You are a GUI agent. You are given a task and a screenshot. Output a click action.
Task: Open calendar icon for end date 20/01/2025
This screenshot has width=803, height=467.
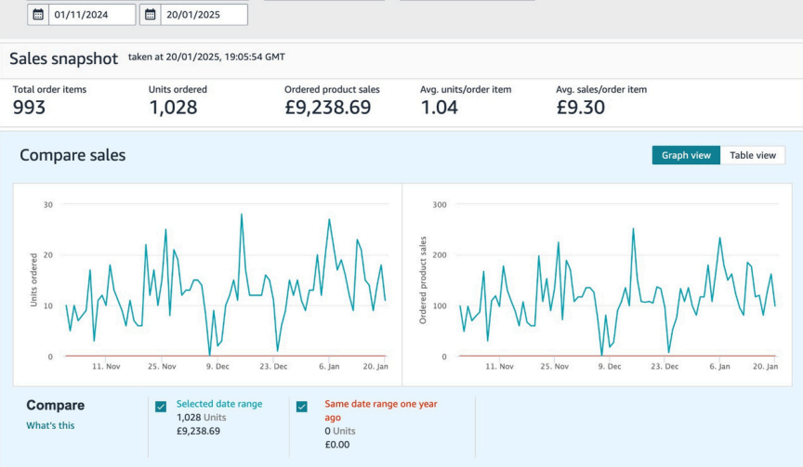[x=150, y=15]
